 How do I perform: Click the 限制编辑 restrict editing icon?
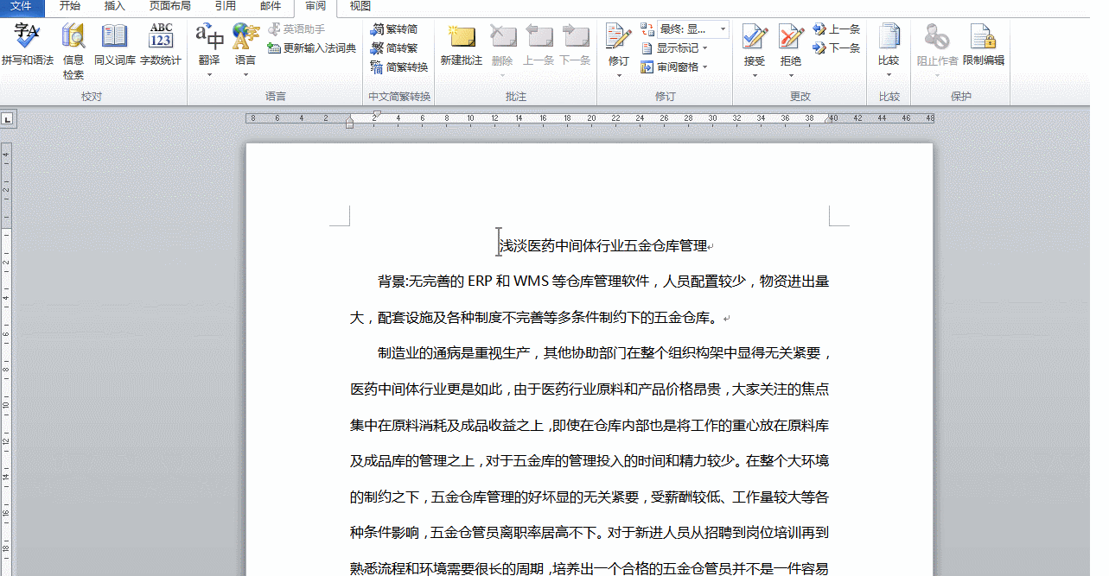click(984, 45)
